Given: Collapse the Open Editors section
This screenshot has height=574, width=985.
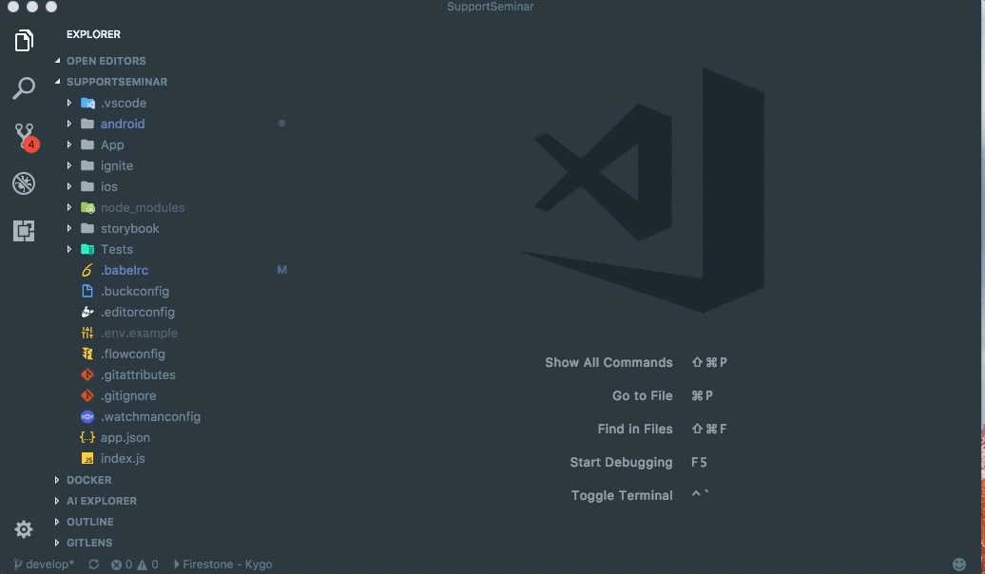Looking at the screenshot, I should pyautogui.click(x=57, y=61).
